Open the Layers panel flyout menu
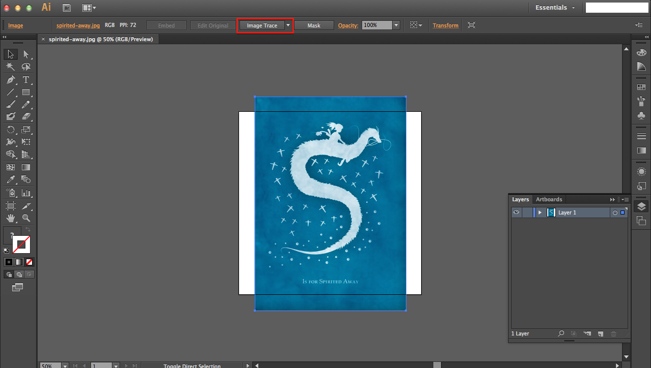This screenshot has width=651, height=368. (x=625, y=199)
